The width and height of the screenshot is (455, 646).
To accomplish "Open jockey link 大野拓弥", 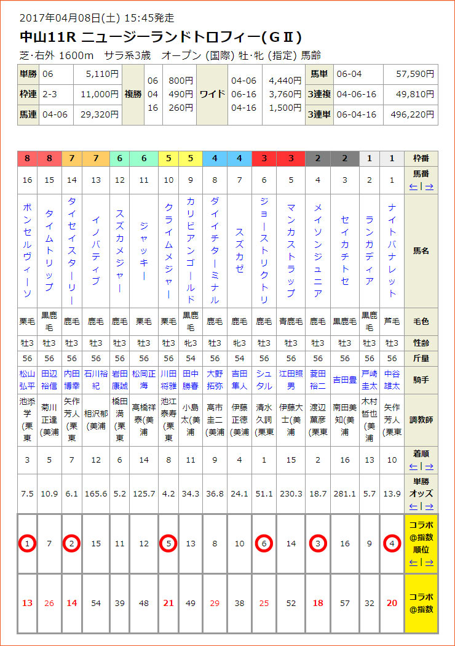I will click(215, 380).
